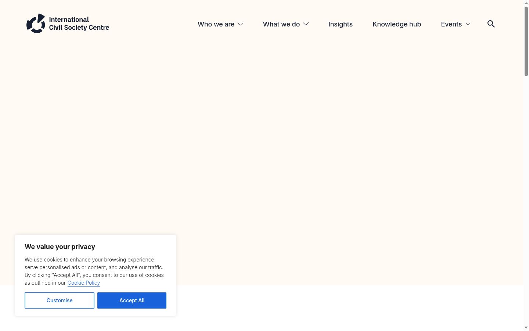Accept all cookies
The image size is (529, 331).
(x=132, y=300)
